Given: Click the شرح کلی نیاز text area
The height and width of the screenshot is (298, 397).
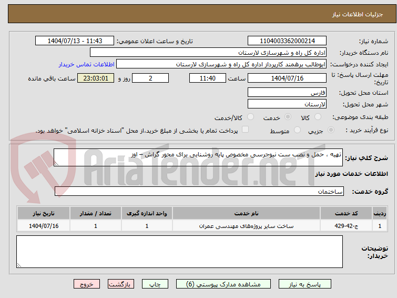Looking at the screenshot, I should pos(198,157).
